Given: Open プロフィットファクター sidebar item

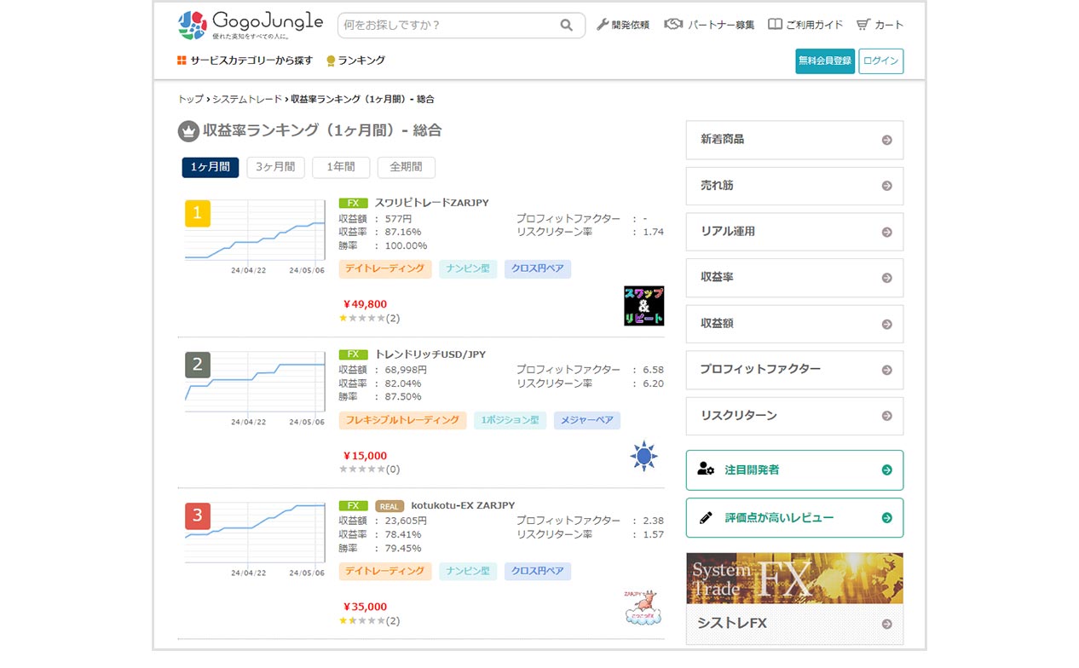Looking at the screenshot, I should 794,370.
